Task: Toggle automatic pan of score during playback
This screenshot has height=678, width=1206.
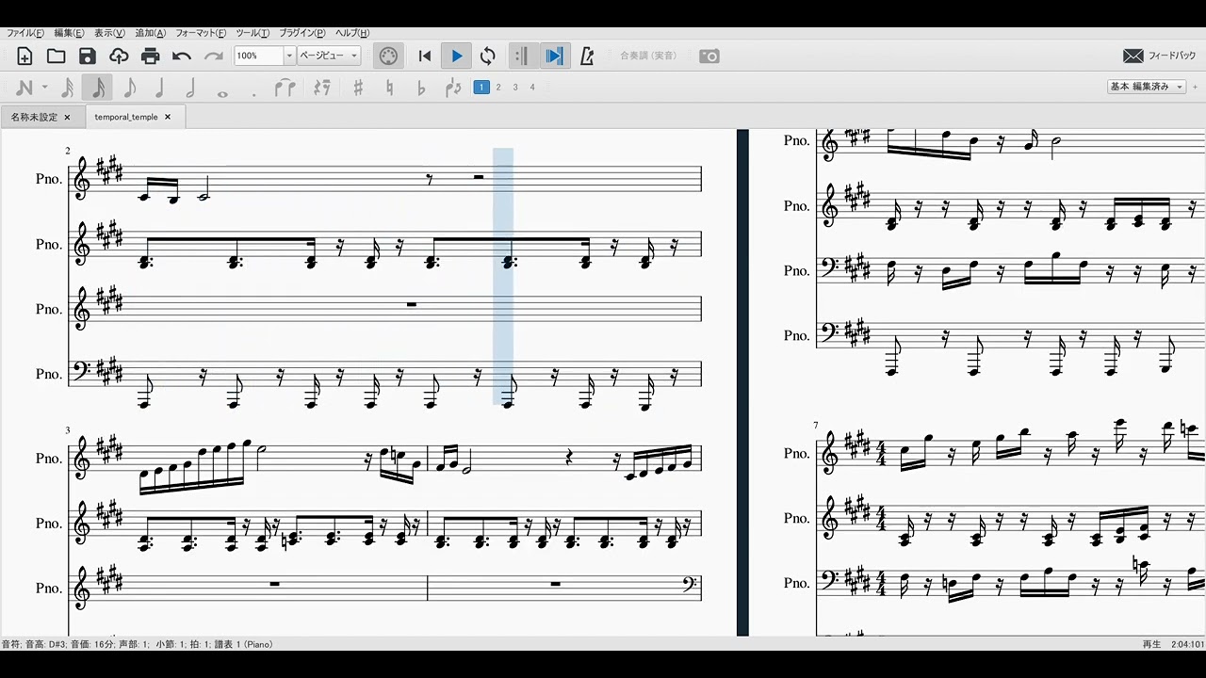Action: 554,56
